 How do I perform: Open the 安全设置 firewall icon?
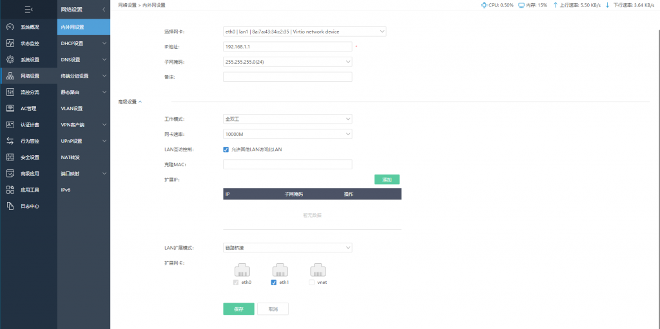[x=10, y=157]
